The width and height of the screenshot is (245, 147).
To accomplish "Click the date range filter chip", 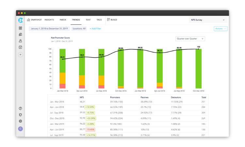I will coord(49,29).
